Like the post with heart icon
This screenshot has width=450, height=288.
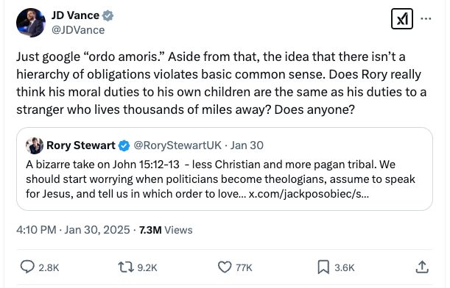(x=225, y=267)
